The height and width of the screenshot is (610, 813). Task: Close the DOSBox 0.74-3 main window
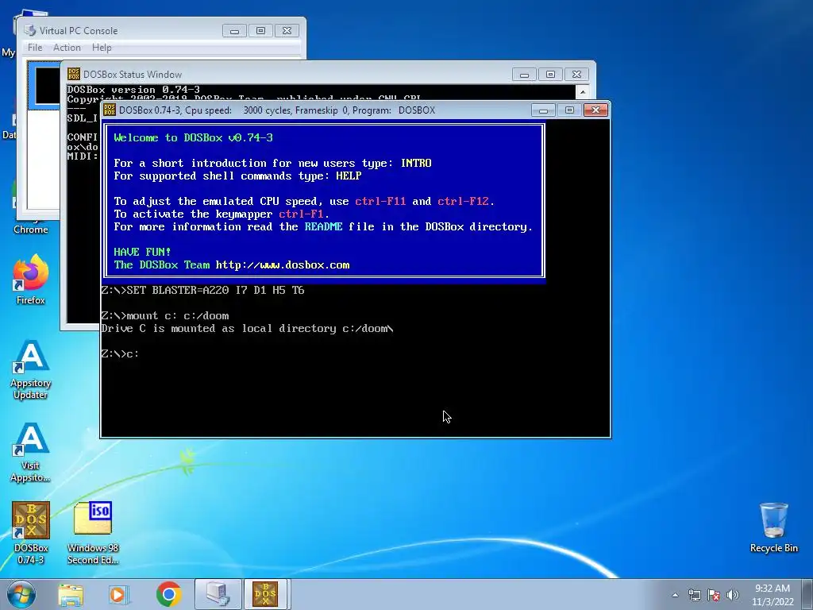click(x=595, y=110)
